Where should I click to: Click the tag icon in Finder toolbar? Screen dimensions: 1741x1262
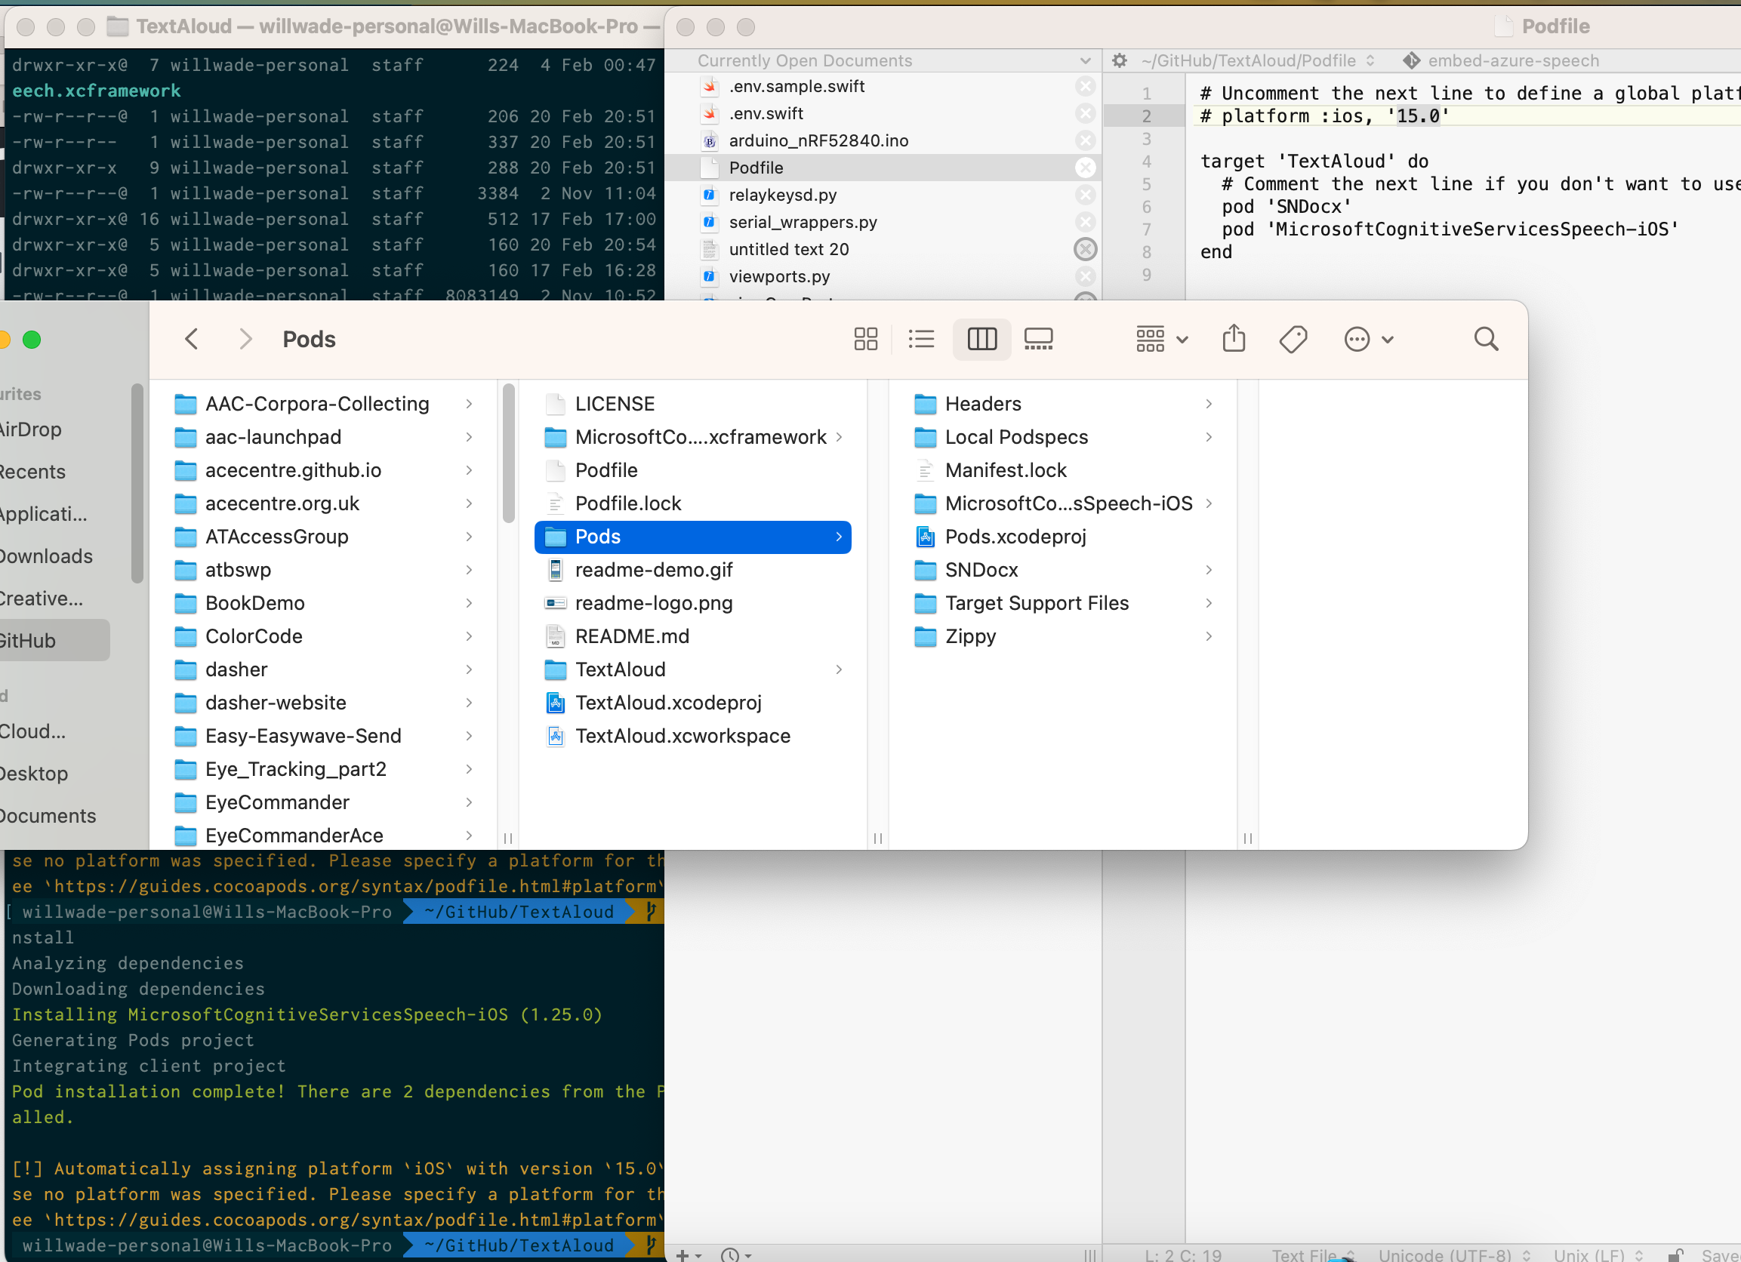(x=1293, y=339)
